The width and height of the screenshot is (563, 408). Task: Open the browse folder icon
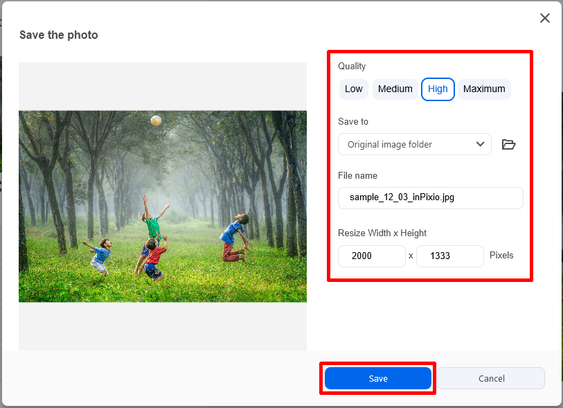point(508,144)
